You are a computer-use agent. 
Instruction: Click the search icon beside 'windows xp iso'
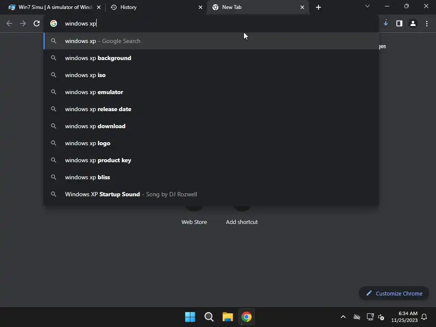(x=54, y=75)
